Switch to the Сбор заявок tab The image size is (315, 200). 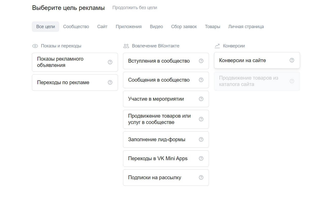pos(184,26)
